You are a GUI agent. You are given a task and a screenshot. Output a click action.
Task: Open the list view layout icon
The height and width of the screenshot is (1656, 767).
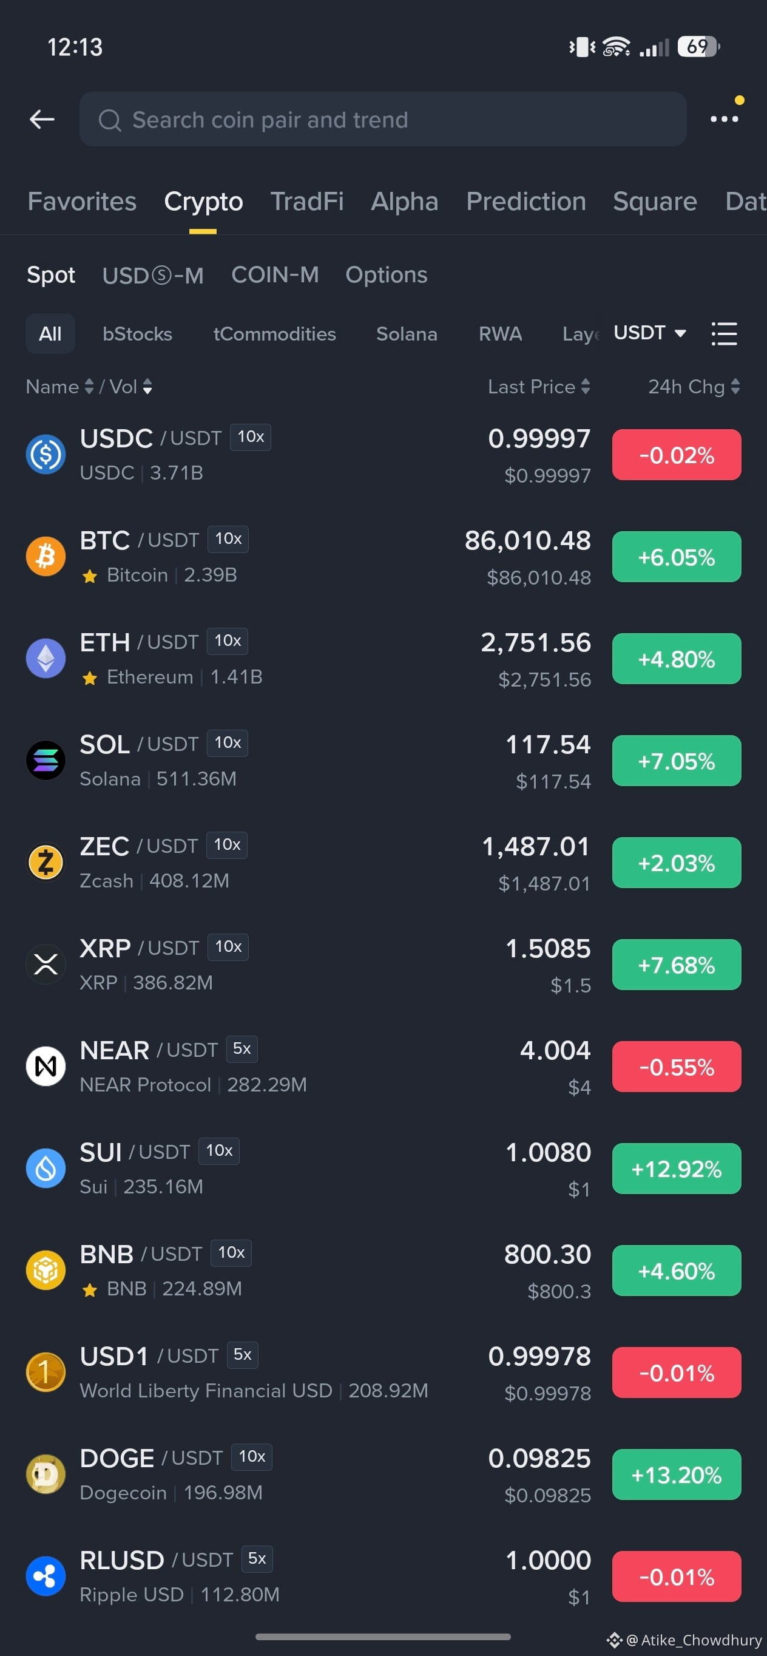(x=724, y=334)
